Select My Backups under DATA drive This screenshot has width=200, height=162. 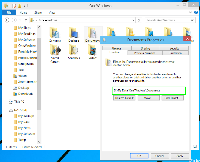(x=24, y=116)
